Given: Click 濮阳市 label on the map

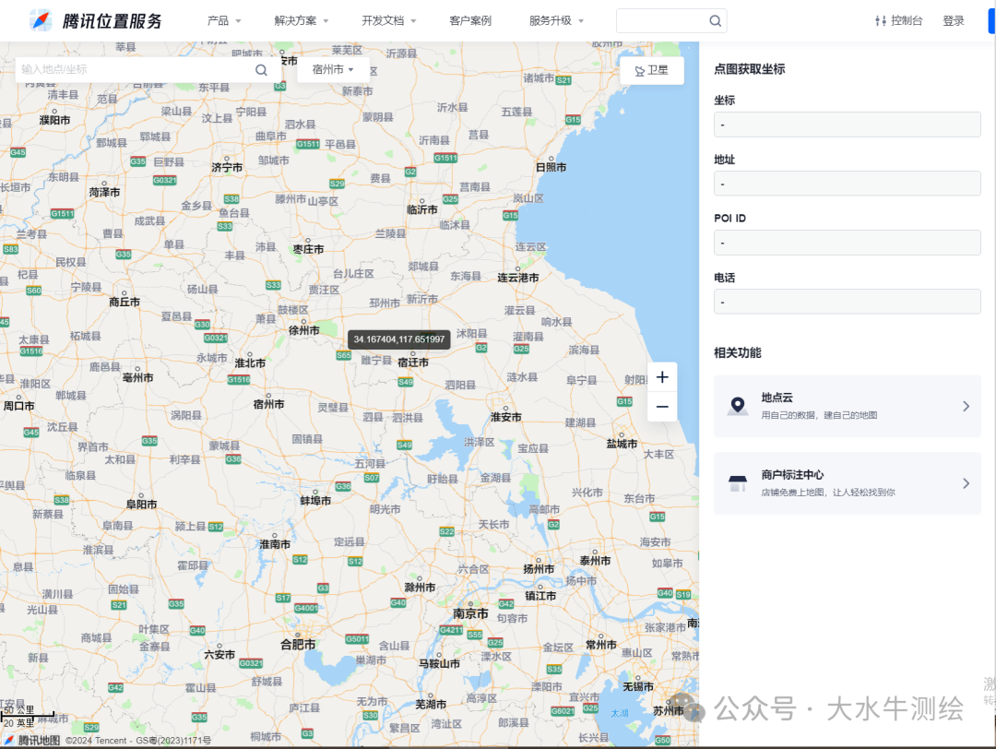Looking at the screenshot, I should click(54, 120).
